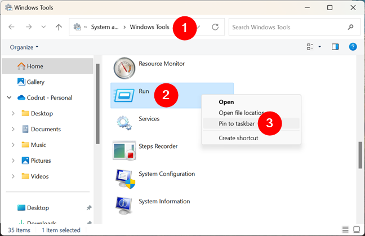Click the pin icon beside Desktop
Image resolution: width=365 pixels, height=236 pixels.
[89, 208]
